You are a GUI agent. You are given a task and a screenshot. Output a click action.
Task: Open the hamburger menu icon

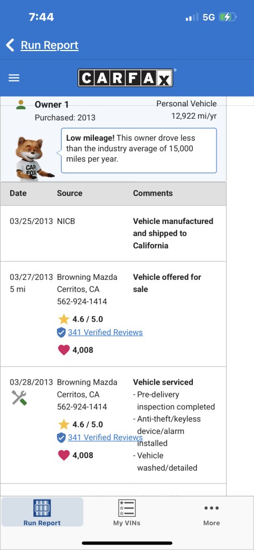[x=14, y=78]
